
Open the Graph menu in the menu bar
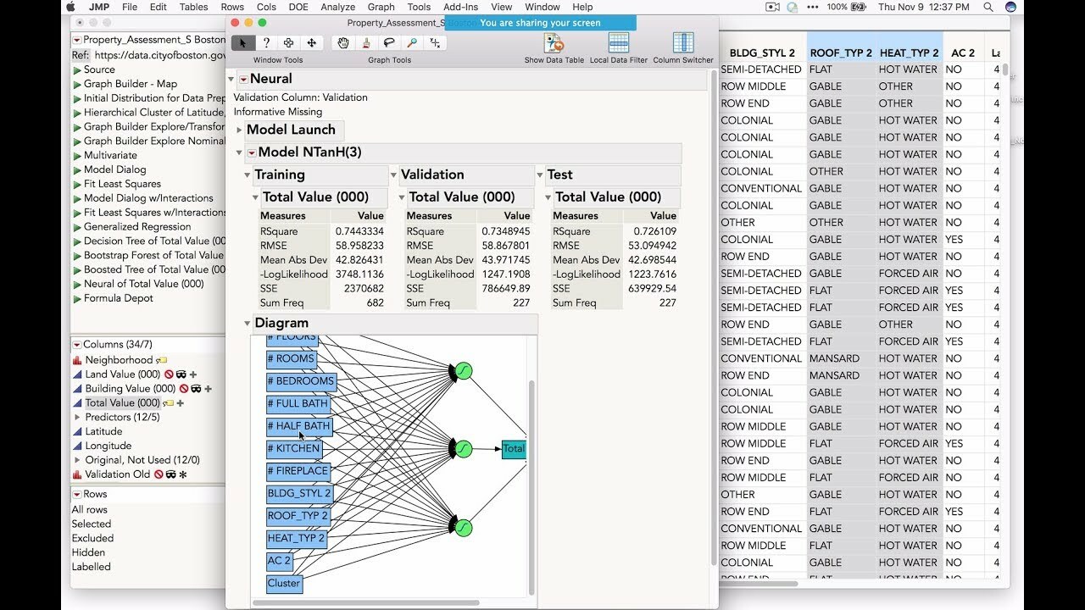click(x=379, y=7)
